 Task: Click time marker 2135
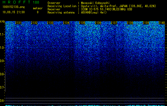[82, 23]
